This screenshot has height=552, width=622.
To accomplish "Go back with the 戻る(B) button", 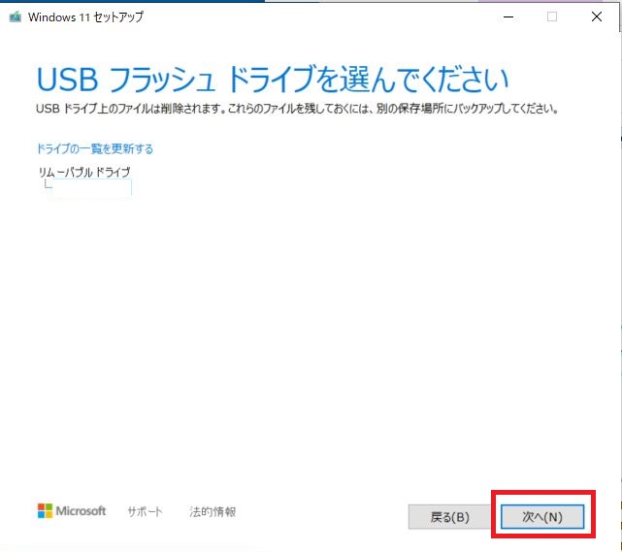I will click(x=448, y=516).
